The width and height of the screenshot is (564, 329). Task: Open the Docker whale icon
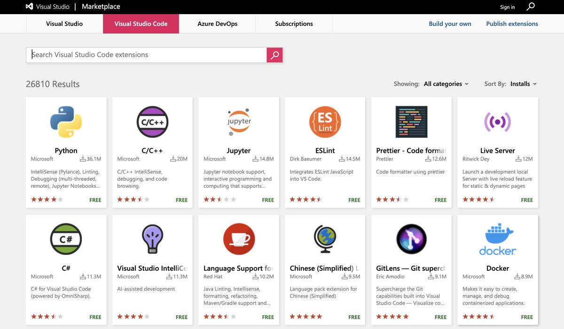coord(497,239)
